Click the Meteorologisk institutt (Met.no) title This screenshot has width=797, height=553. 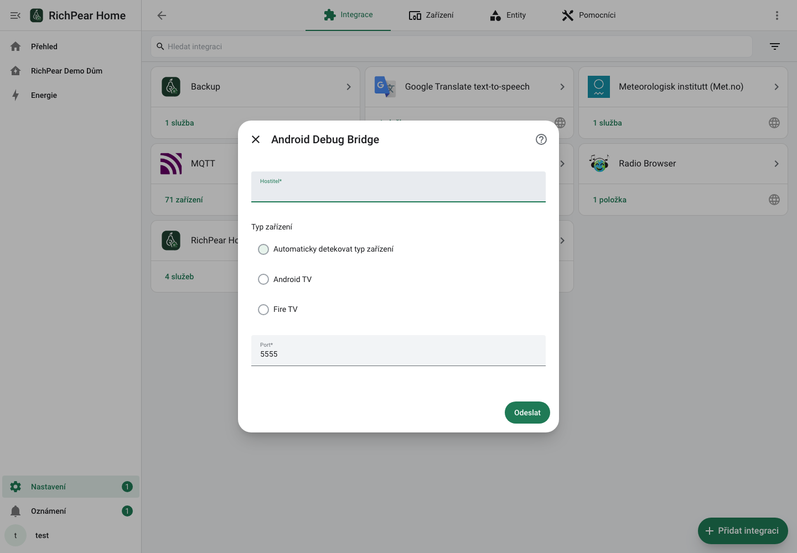click(x=681, y=87)
